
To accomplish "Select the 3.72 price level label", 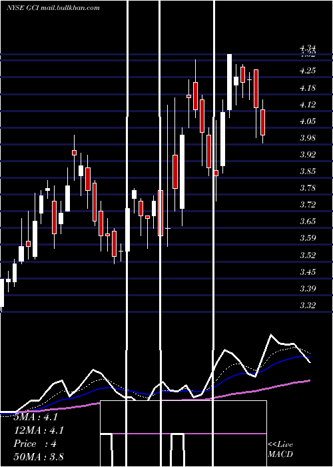I will click(x=308, y=205).
